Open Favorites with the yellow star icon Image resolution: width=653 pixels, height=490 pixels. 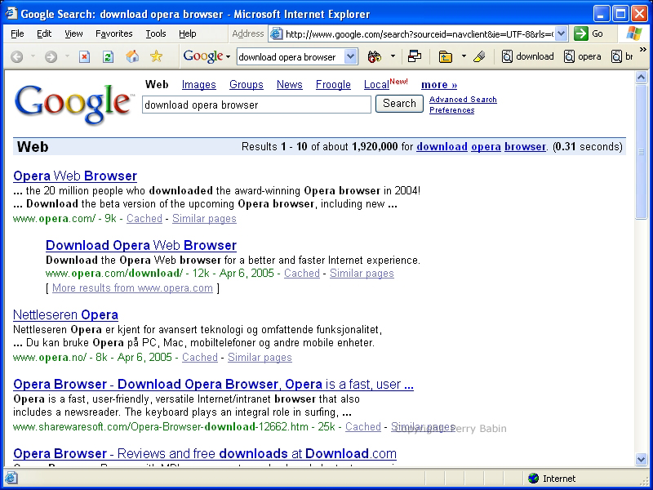(156, 56)
